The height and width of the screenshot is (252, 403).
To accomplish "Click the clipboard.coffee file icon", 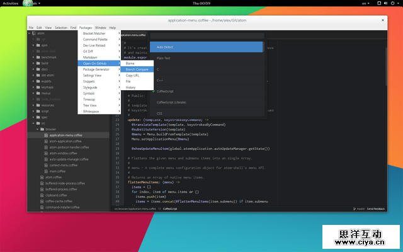I will pos(42,195).
